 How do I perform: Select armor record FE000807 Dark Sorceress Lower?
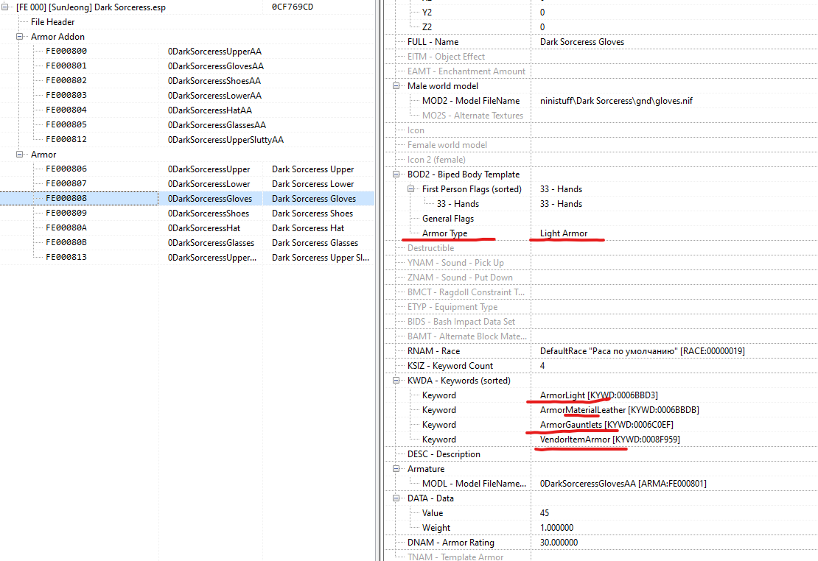point(186,184)
